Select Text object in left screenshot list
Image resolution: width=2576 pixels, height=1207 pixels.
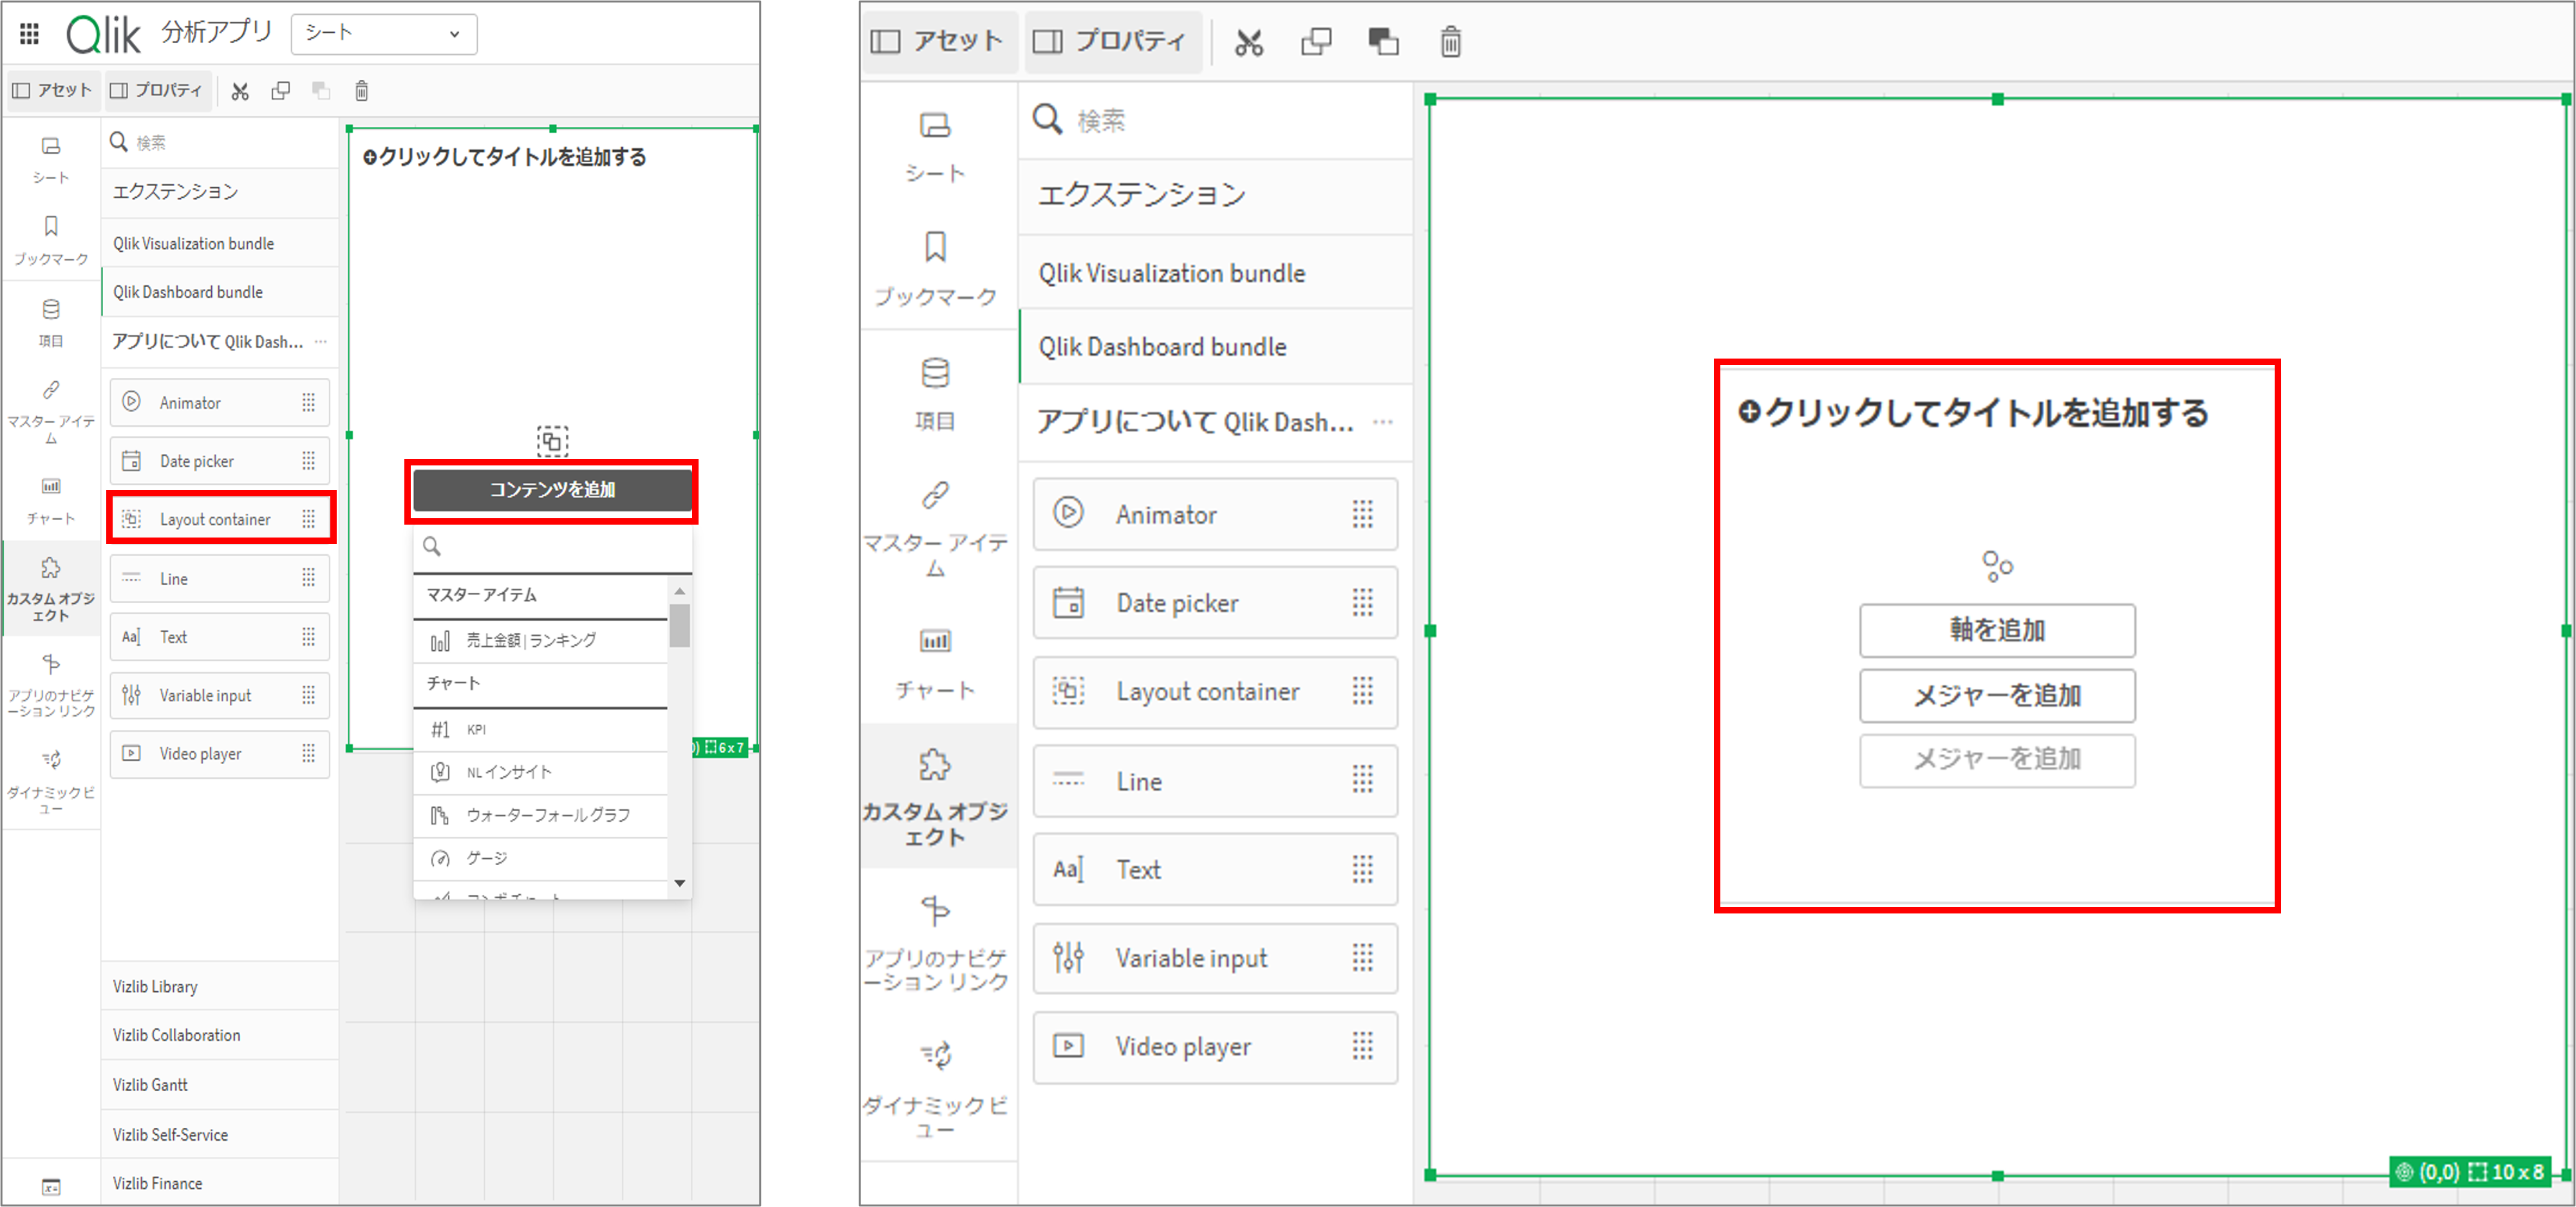220,637
